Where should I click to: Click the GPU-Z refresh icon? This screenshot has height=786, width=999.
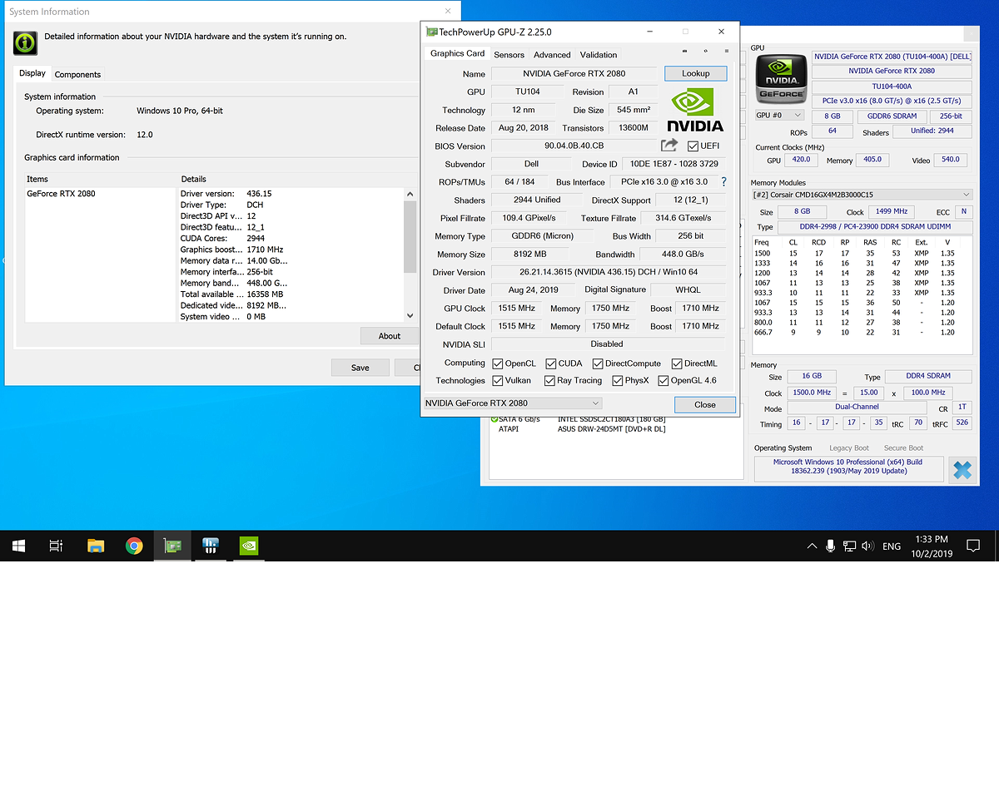click(x=705, y=52)
